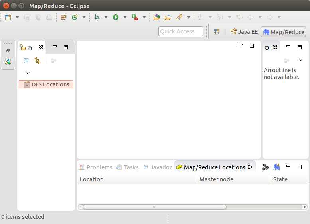Click New Hadoop location elephant icon
Screen dimensions: 310x224
point(276,167)
